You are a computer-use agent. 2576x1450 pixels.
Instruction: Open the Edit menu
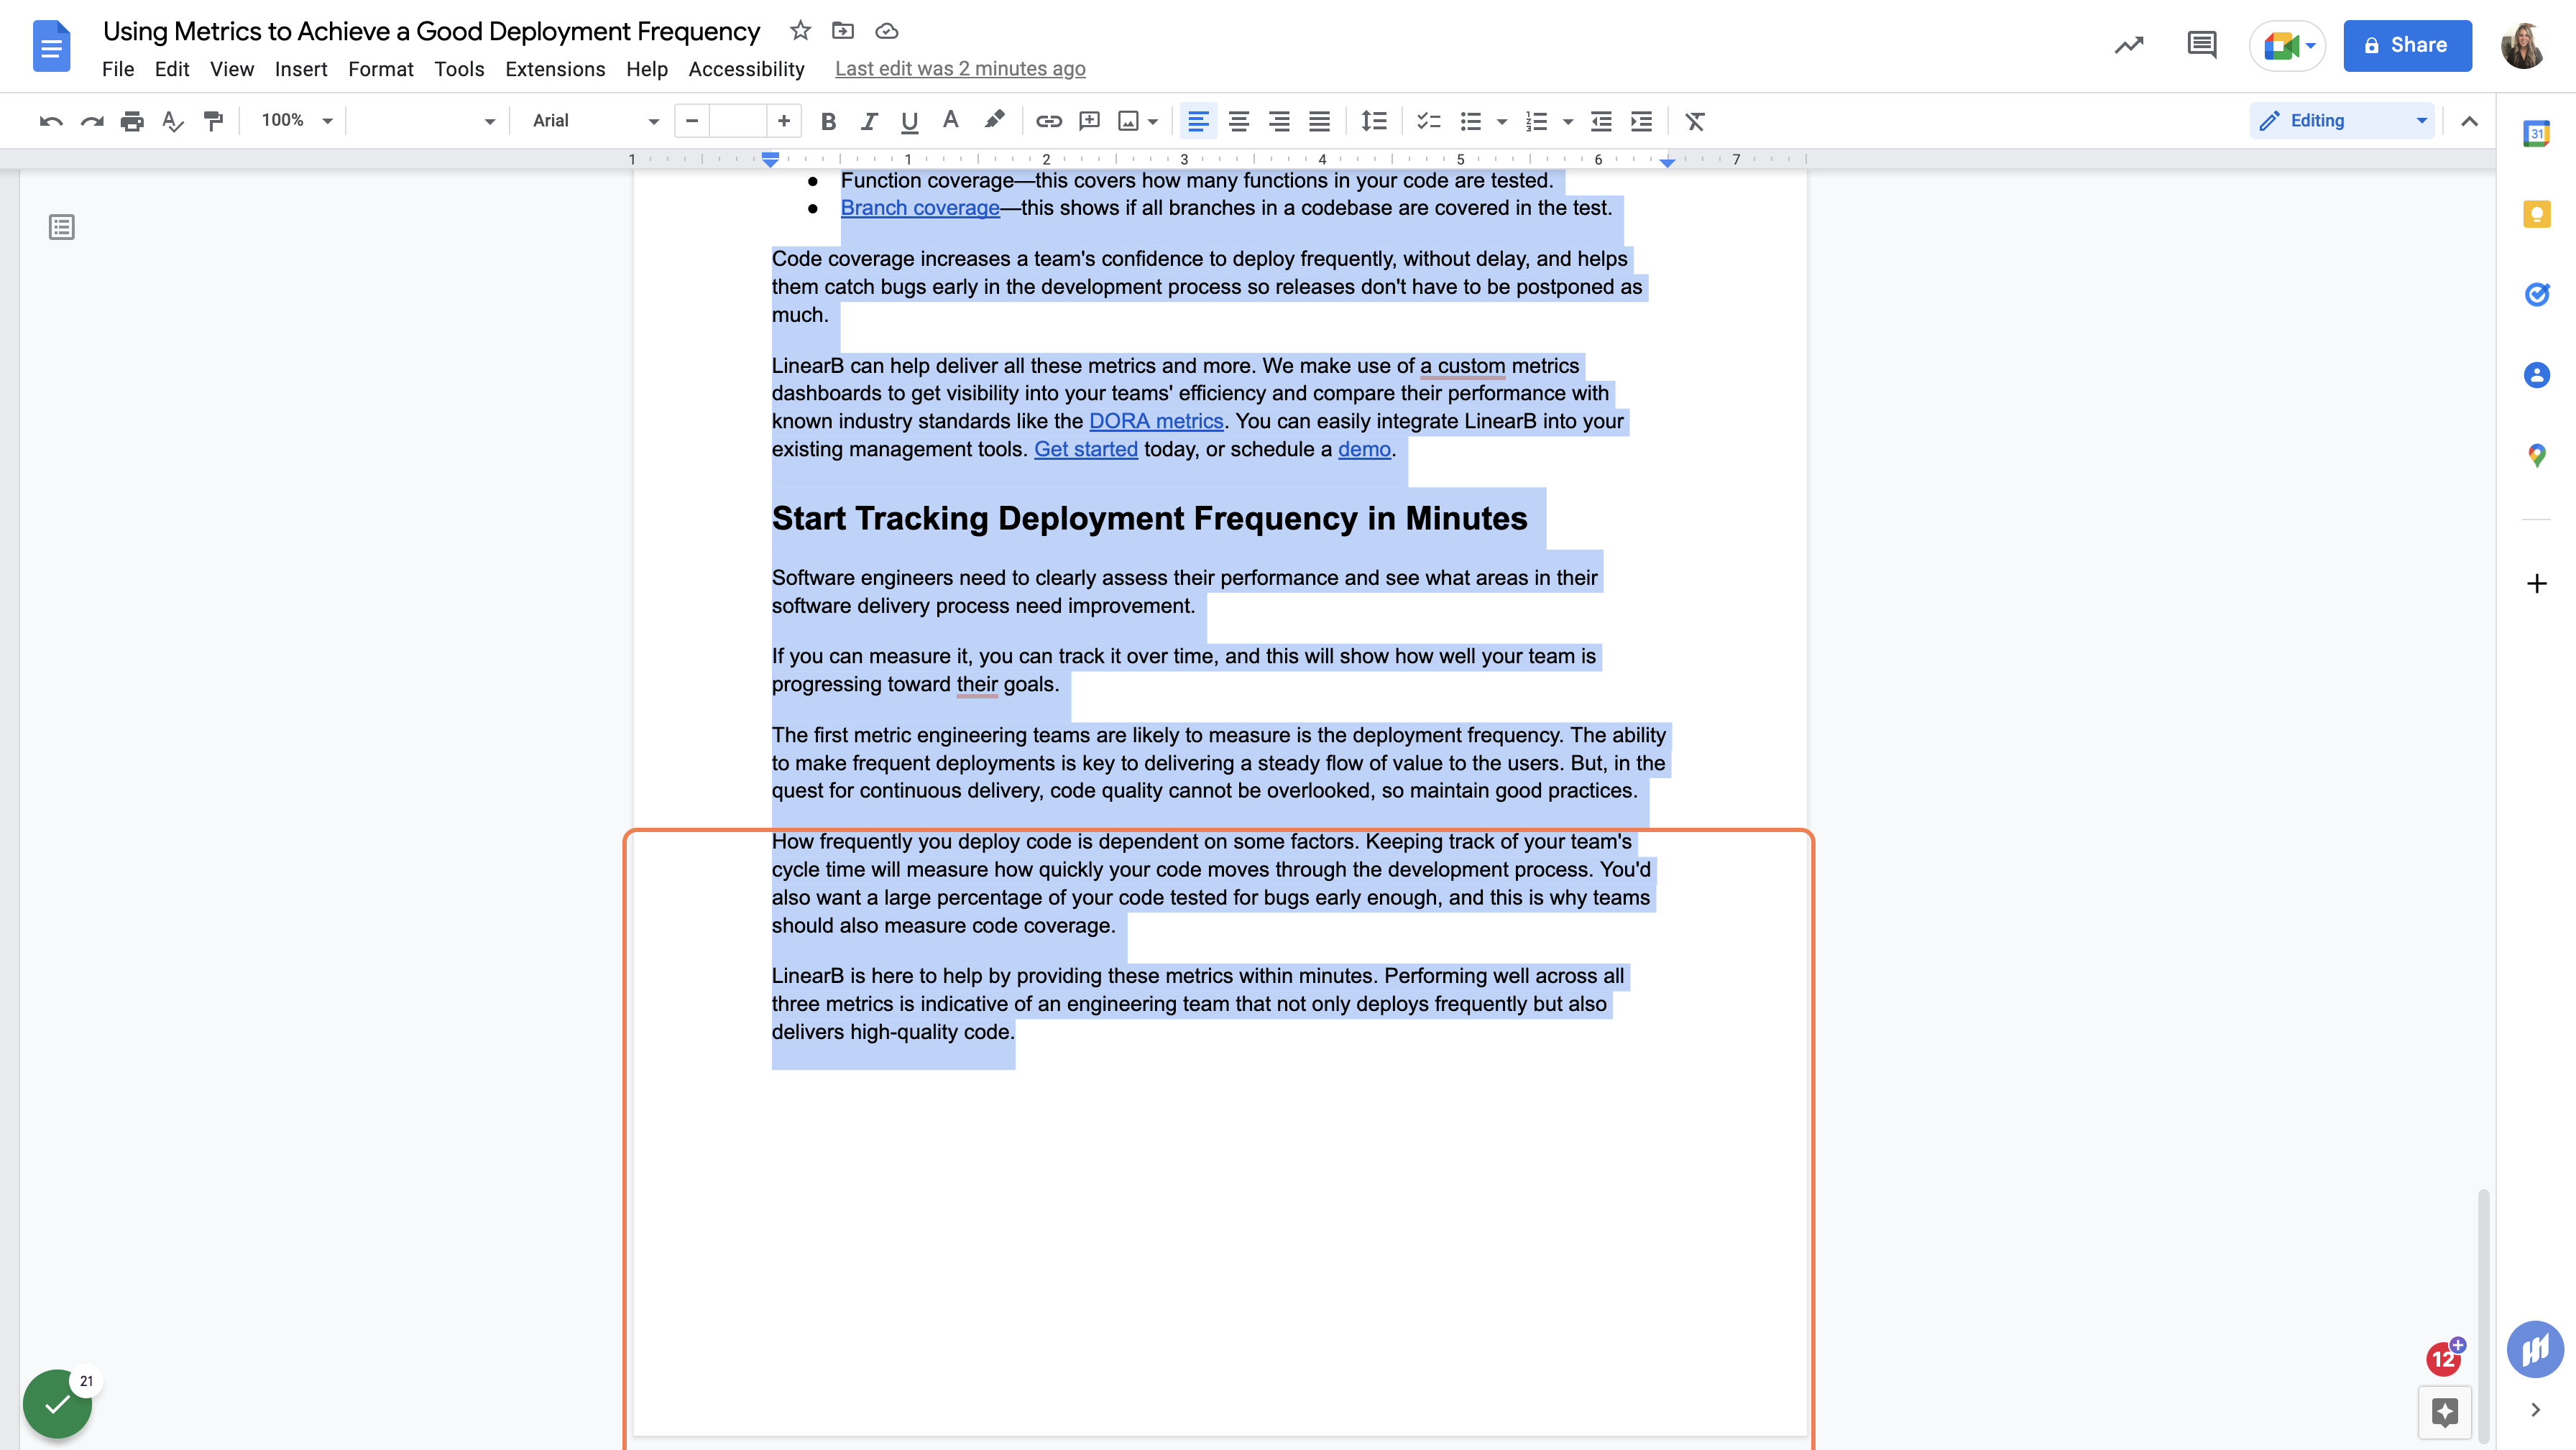pos(172,69)
